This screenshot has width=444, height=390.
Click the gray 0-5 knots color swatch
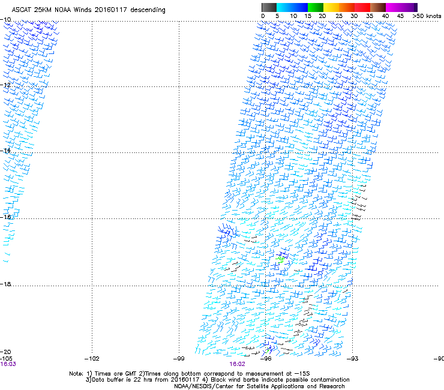[269, 7]
